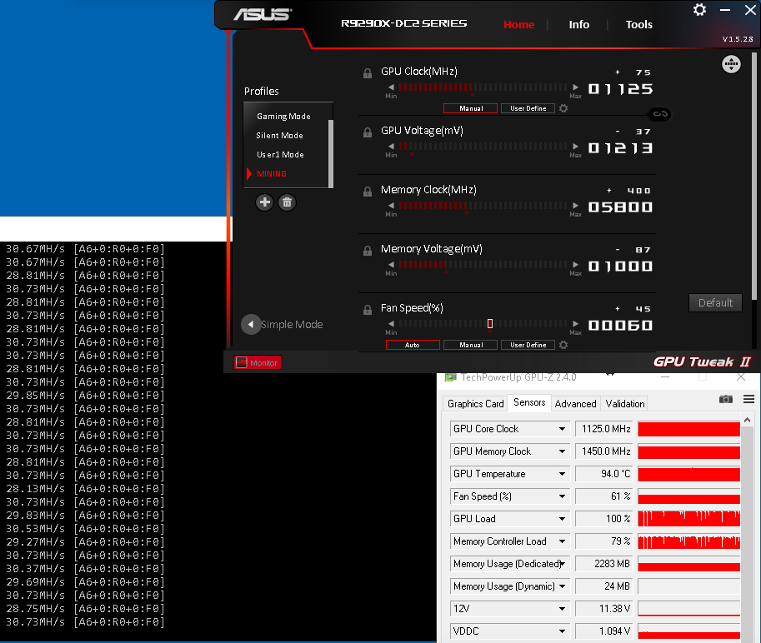Increase GPU Clock with right arrow

[x=575, y=87]
